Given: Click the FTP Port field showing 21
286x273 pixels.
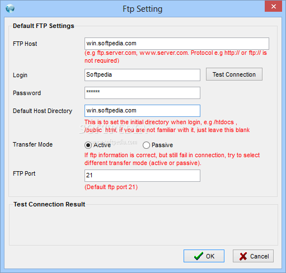Looking at the screenshot, I should 142,176.
